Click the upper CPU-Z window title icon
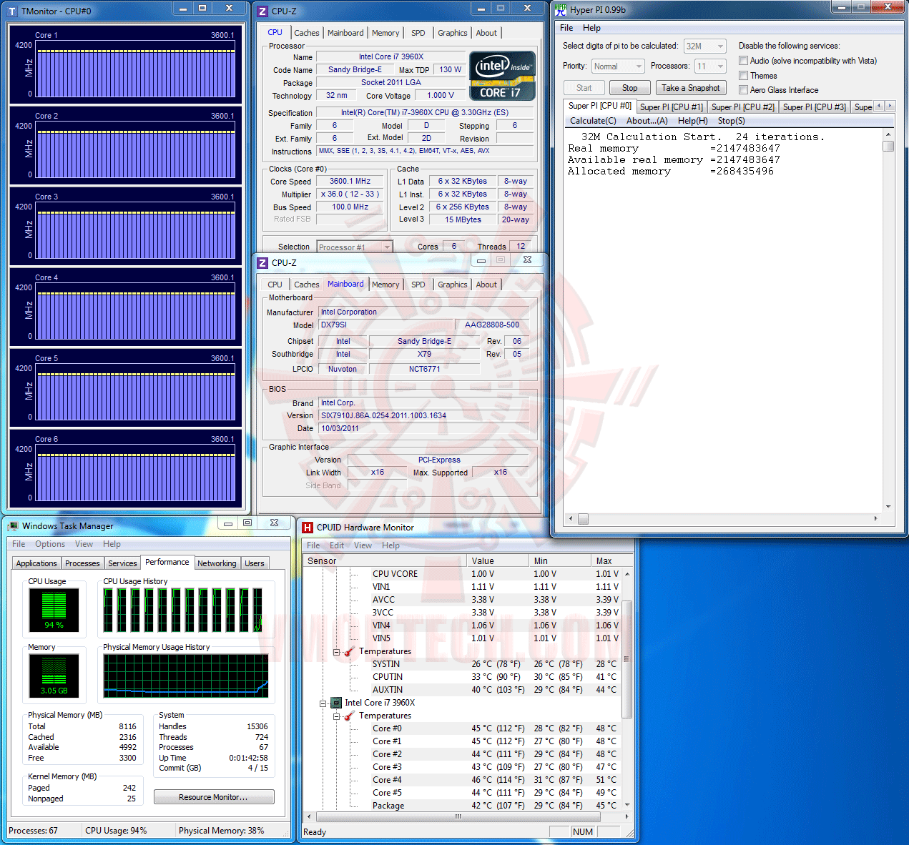Screen dimensions: 909x845 (262, 11)
